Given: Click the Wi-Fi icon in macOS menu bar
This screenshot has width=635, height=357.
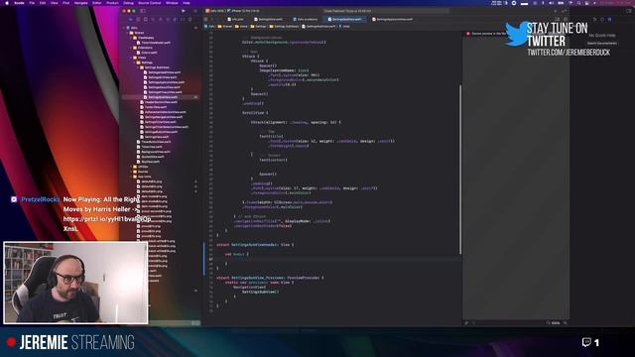Looking at the screenshot, I should click(x=571, y=3).
